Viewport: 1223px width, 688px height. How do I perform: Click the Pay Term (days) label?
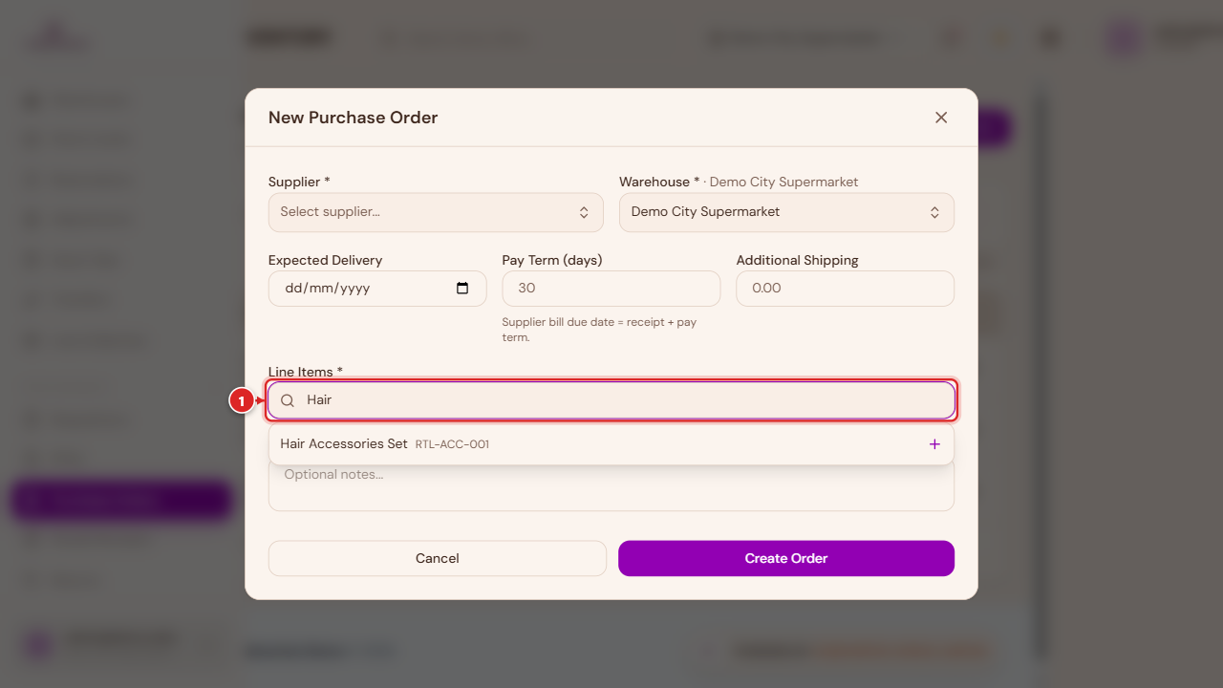(552, 260)
